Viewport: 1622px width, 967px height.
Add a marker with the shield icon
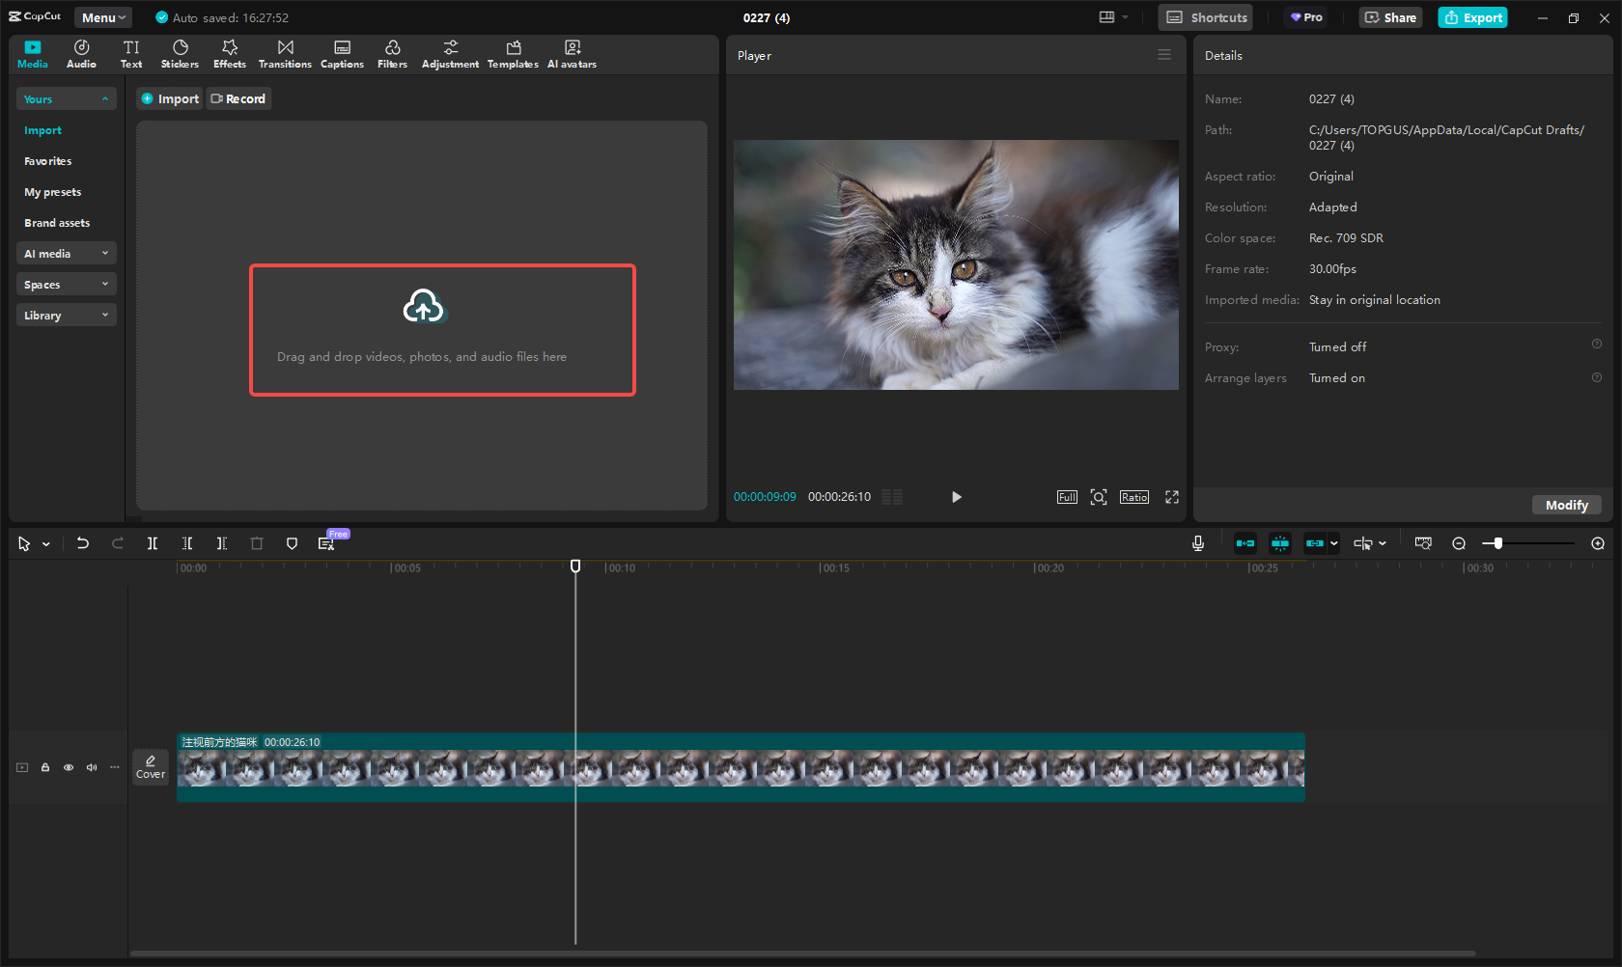(292, 543)
